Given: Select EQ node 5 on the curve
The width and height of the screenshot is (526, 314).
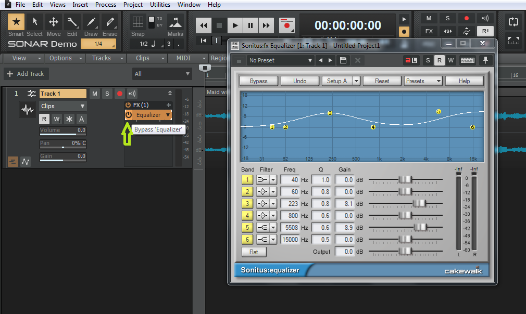Looking at the screenshot, I should (x=438, y=111).
